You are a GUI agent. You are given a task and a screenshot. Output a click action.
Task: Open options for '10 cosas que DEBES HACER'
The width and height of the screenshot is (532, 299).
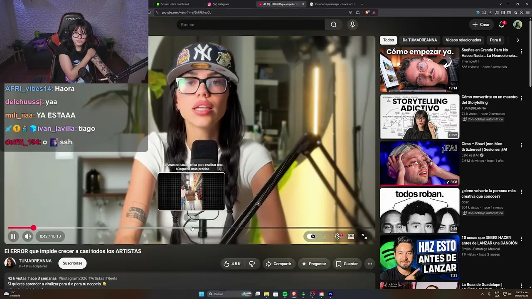(521, 240)
